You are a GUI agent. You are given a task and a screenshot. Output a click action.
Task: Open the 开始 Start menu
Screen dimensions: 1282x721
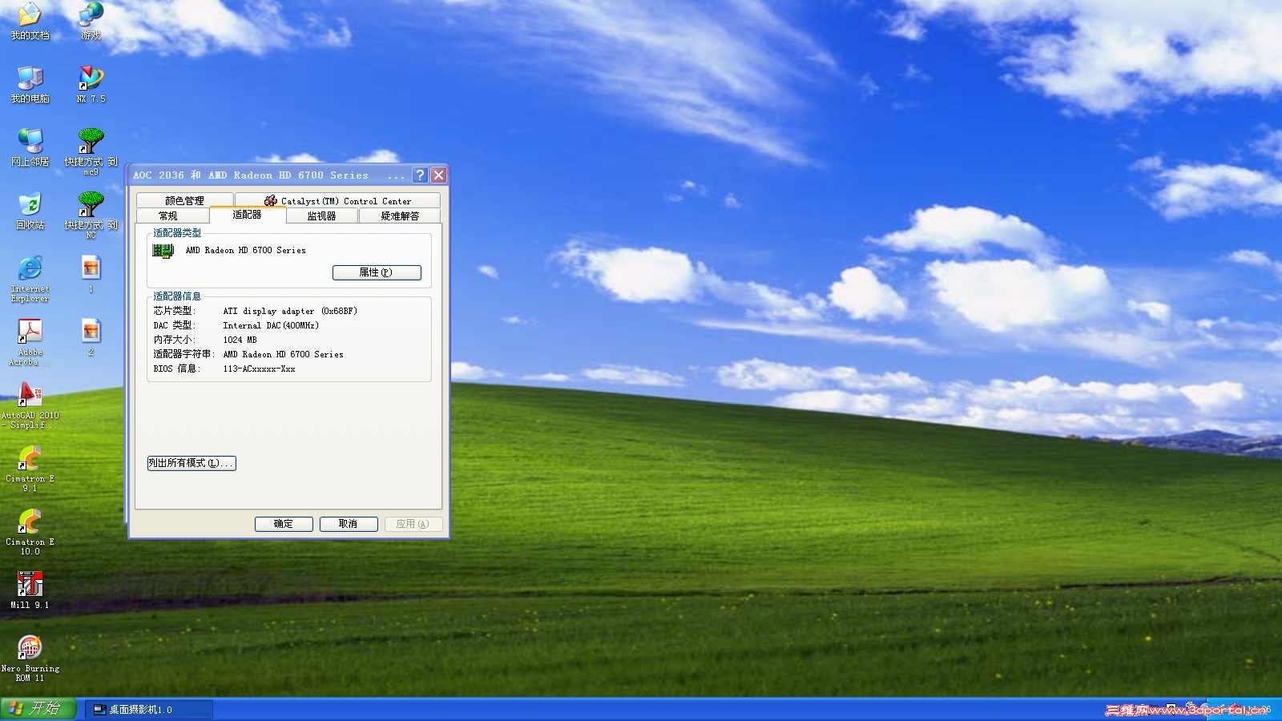38,709
